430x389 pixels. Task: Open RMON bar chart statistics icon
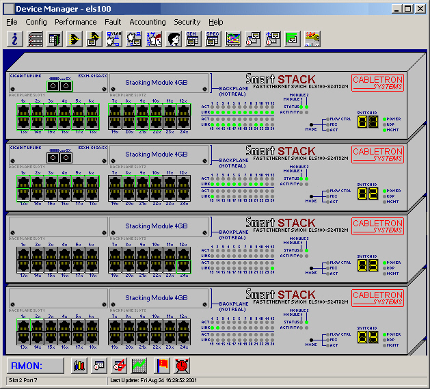(79, 365)
